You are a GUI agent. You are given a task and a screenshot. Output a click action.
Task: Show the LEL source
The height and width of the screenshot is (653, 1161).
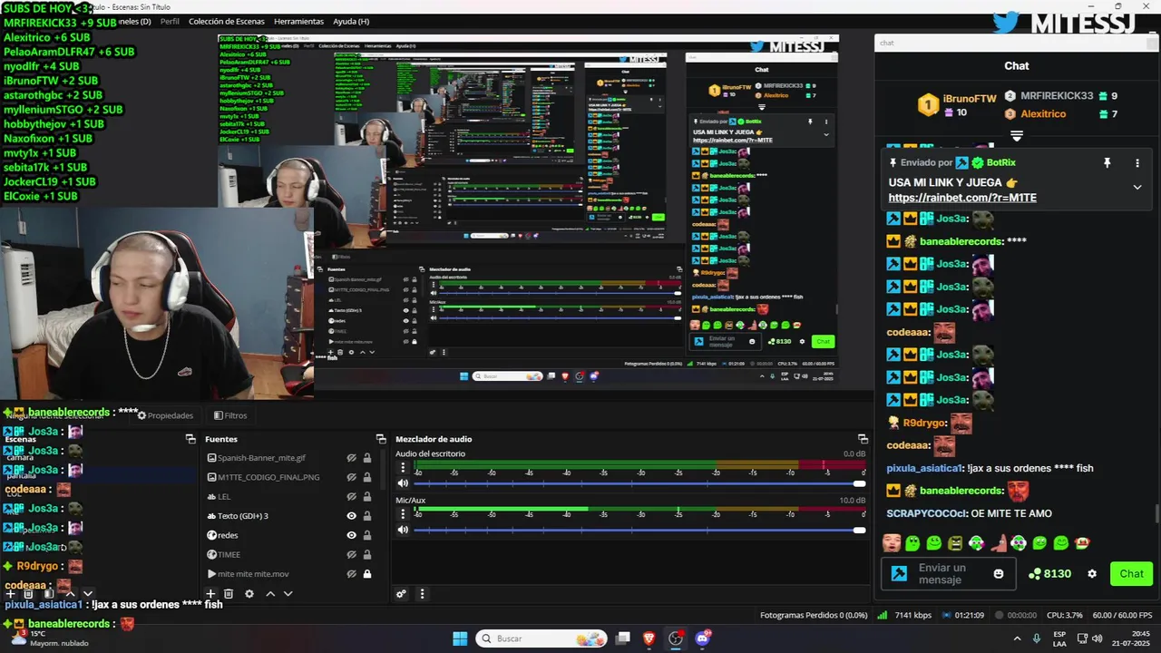[x=351, y=497]
